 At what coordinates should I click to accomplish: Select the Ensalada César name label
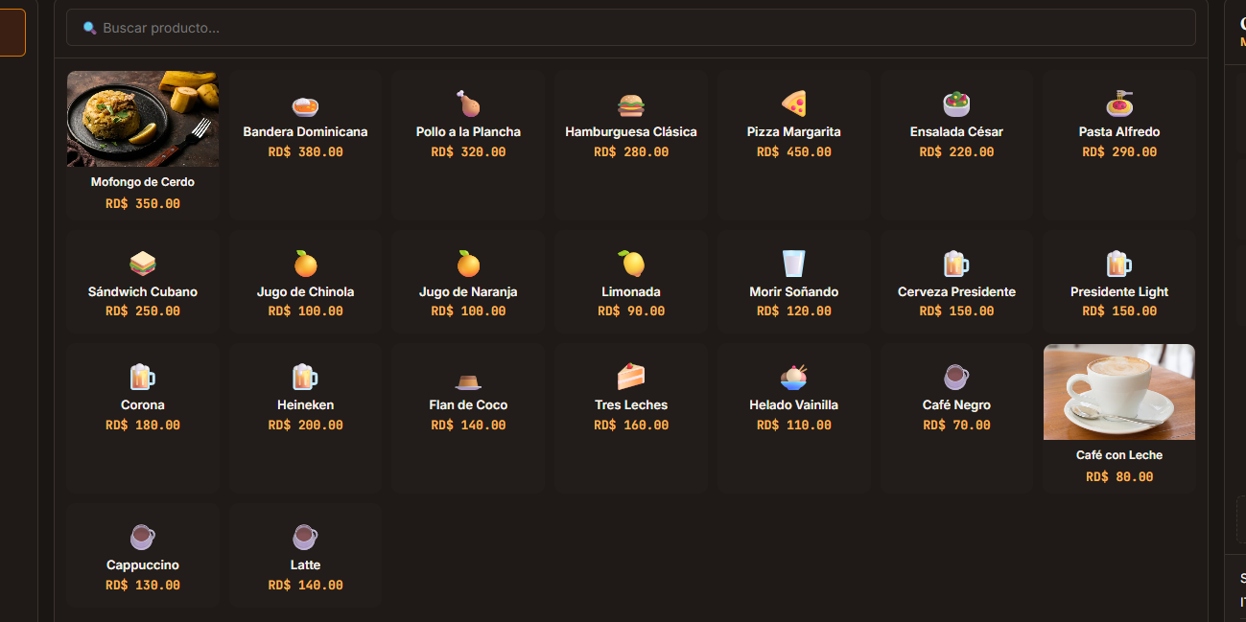point(956,131)
